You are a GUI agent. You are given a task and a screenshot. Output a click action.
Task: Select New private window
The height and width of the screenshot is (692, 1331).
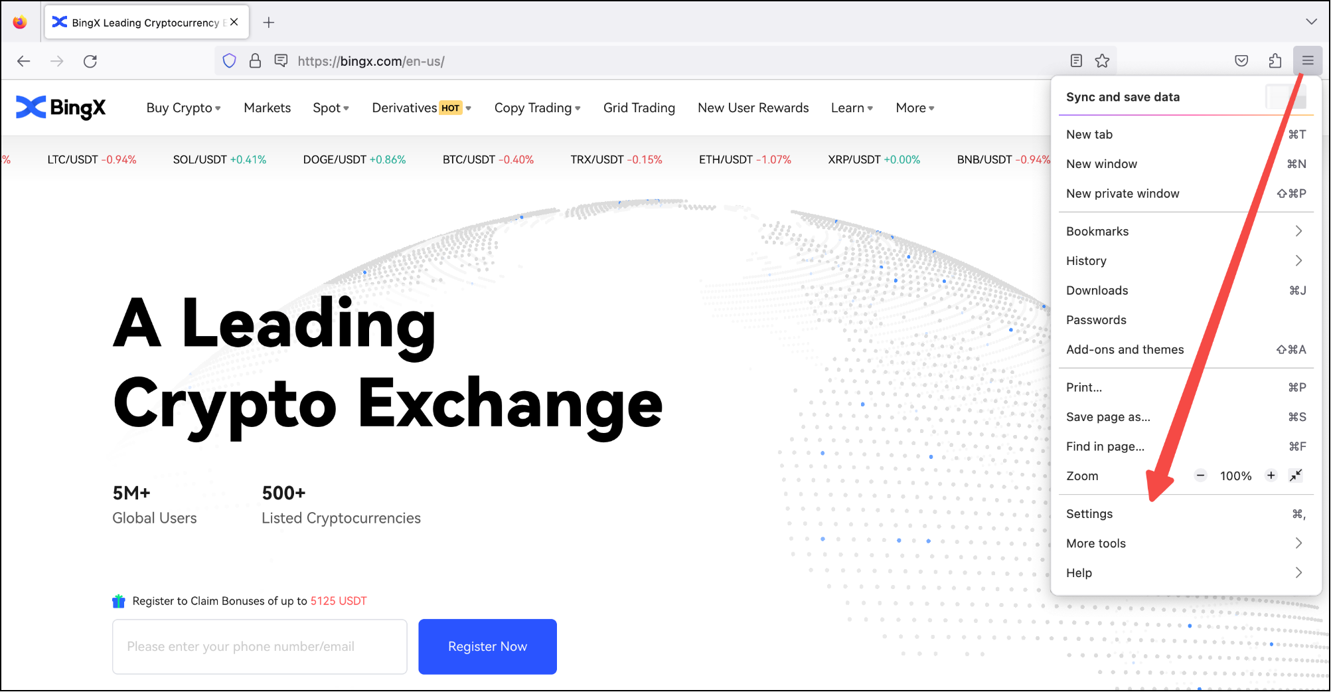click(x=1123, y=194)
